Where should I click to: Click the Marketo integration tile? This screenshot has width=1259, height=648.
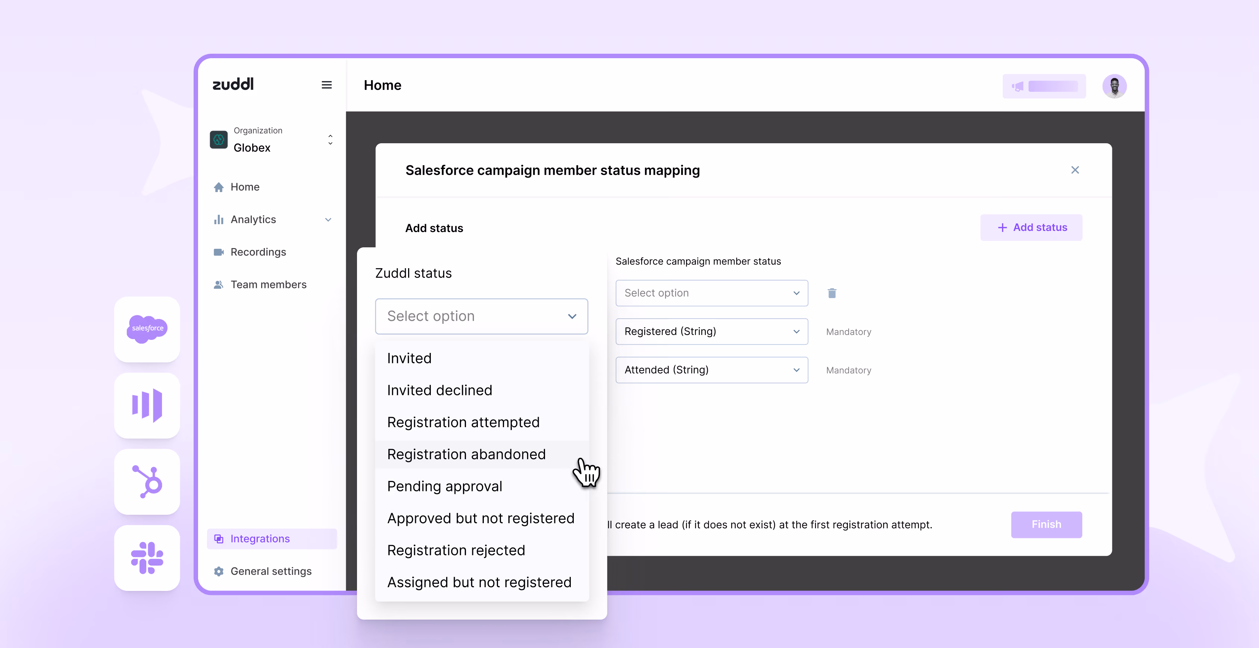point(147,405)
